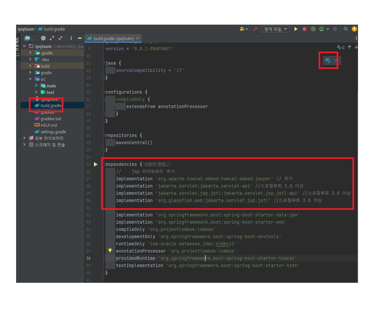Image resolution: width=380 pixels, height=313 pixels.
Task: Open the inspections widget showing 2 typos
Action: tap(341, 47)
